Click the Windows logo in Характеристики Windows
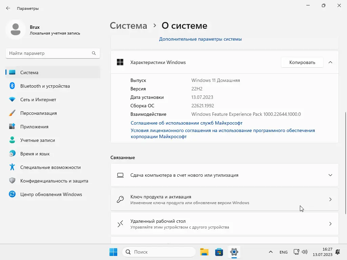The height and width of the screenshot is (260, 347). tap(120, 62)
